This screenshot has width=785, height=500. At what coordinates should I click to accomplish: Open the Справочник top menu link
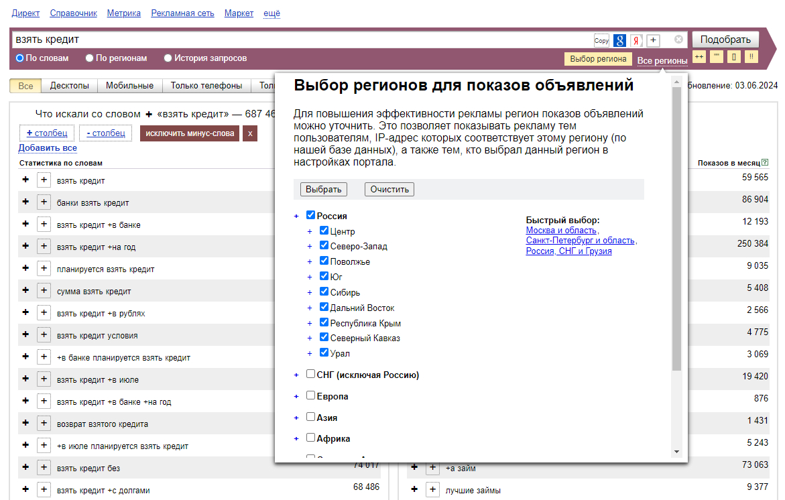pyautogui.click(x=74, y=13)
